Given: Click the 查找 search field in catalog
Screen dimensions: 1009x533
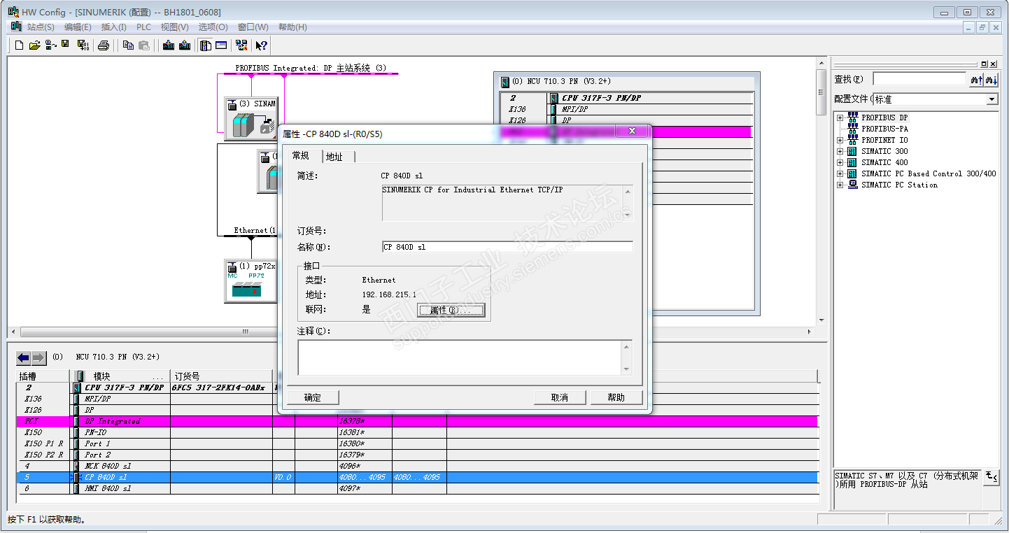Looking at the screenshot, I should tap(919, 80).
